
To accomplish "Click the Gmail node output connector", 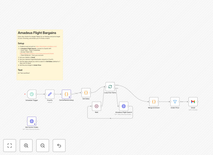I will coord(198,102).
